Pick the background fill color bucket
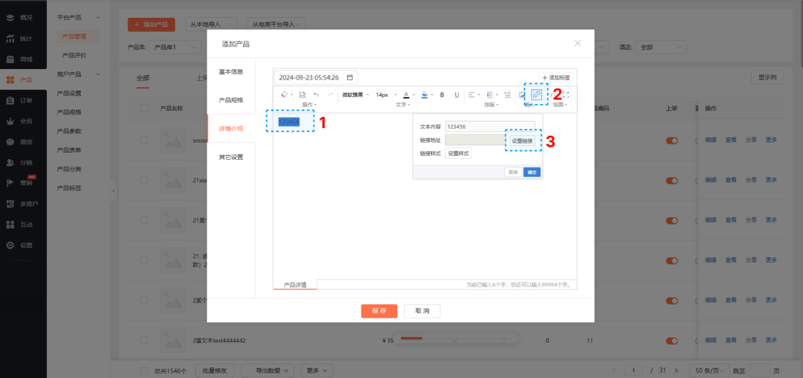803x378 pixels. 424,95
